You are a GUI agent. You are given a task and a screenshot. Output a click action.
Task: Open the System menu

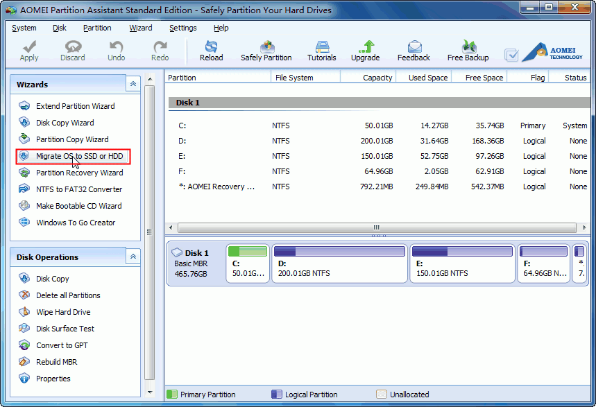tap(24, 28)
